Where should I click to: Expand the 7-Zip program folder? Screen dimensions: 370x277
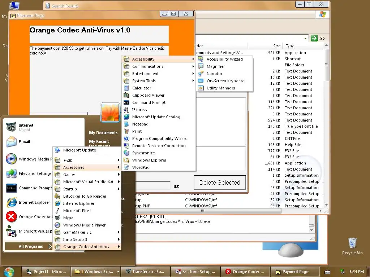tap(87, 160)
